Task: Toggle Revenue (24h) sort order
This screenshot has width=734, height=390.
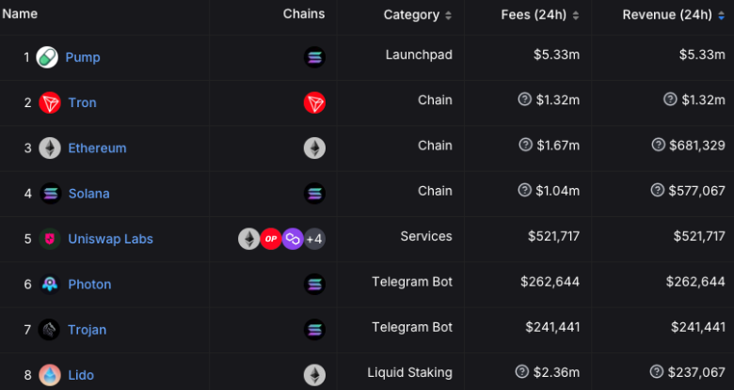Action: 722,15
